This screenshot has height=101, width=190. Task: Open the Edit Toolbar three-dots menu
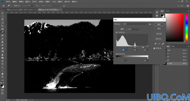coord(2,80)
